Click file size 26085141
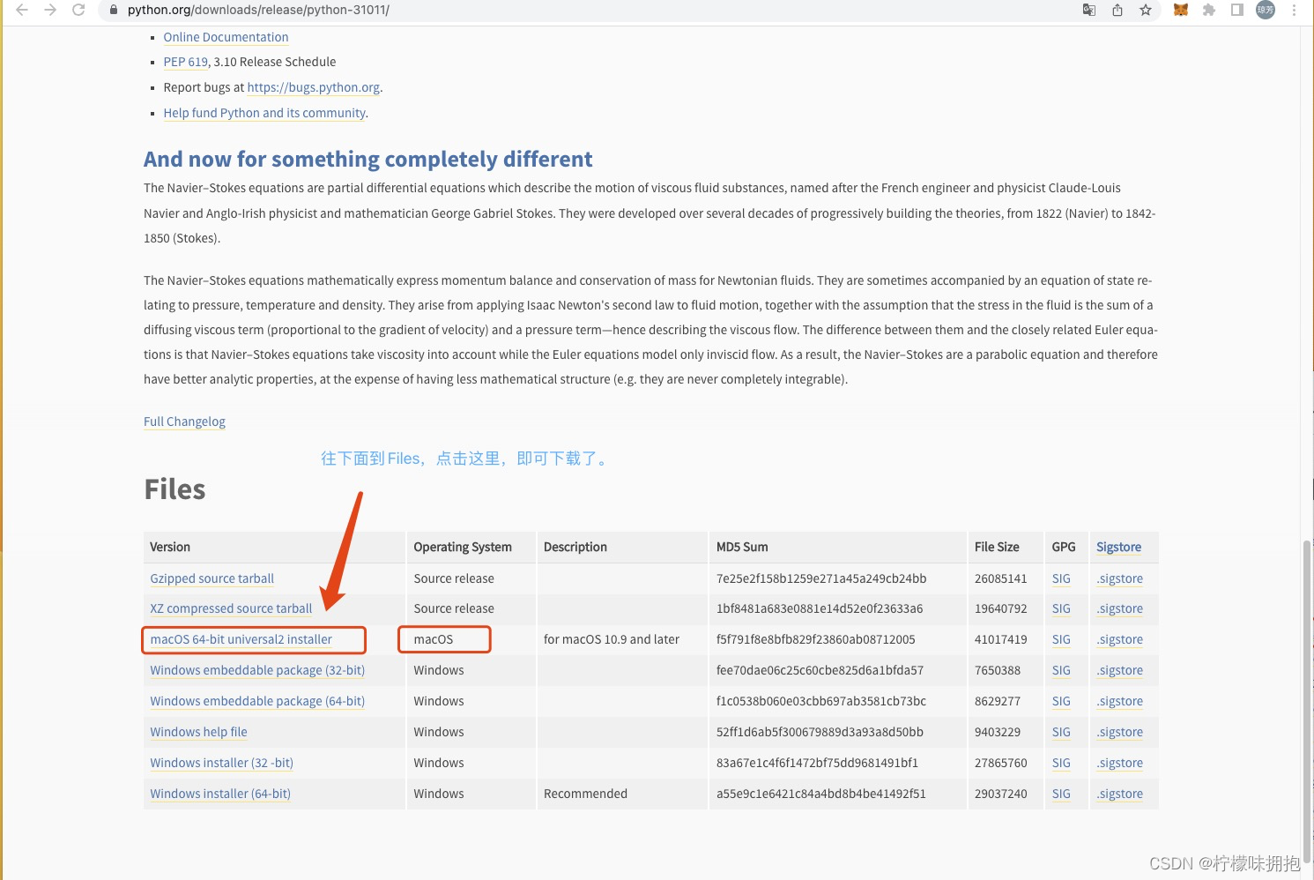Screen dimensions: 1314x880 coord(1001,578)
